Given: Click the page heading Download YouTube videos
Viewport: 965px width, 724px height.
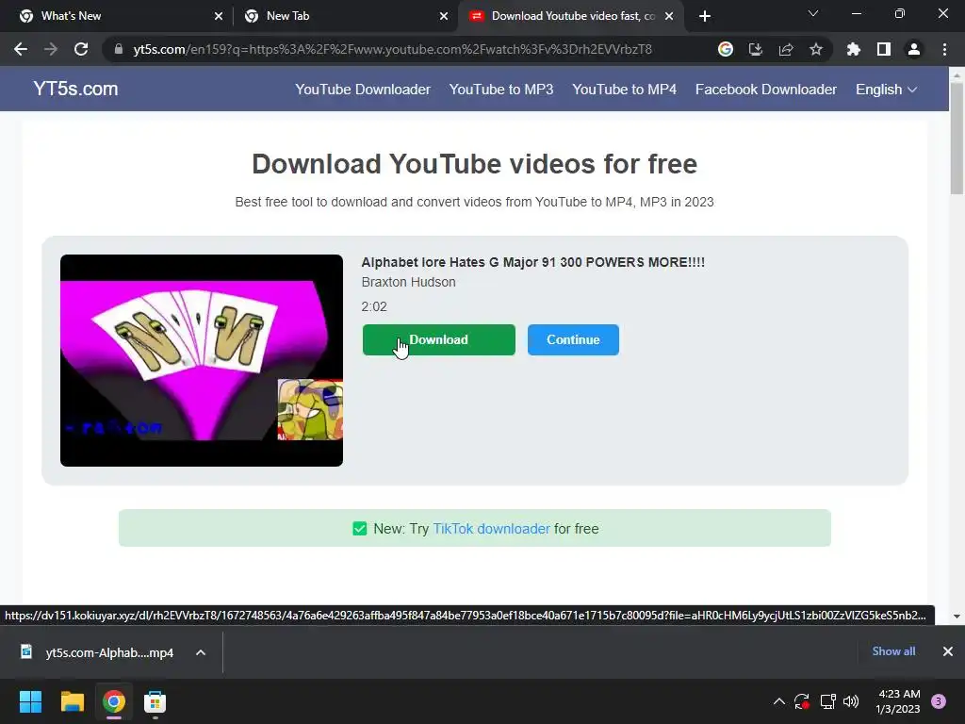Looking at the screenshot, I should tap(475, 164).
